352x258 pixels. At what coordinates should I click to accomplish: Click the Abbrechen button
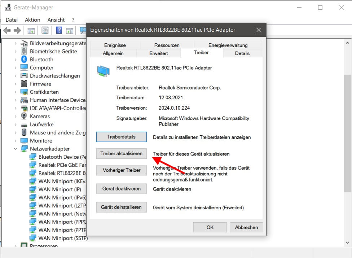point(246,227)
